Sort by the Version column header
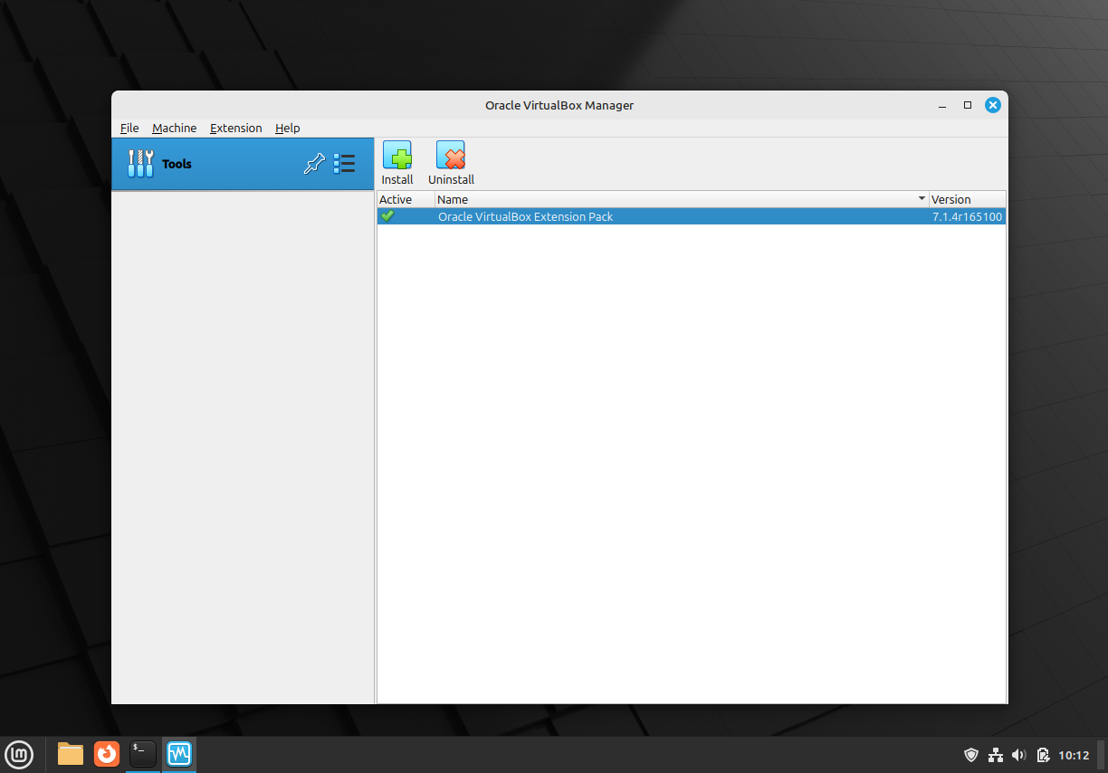The height and width of the screenshot is (773, 1108). point(968,199)
